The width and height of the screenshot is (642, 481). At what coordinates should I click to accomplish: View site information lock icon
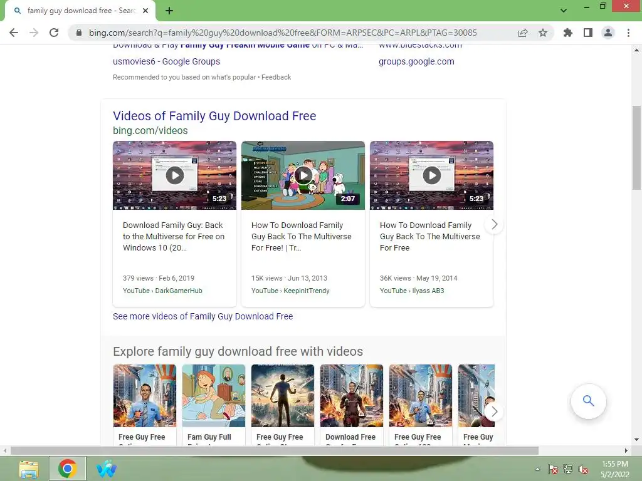(79, 33)
